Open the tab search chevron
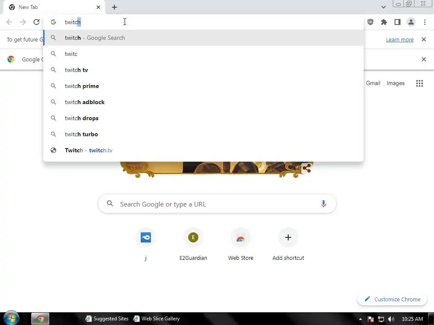 click(x=383, y=7)
